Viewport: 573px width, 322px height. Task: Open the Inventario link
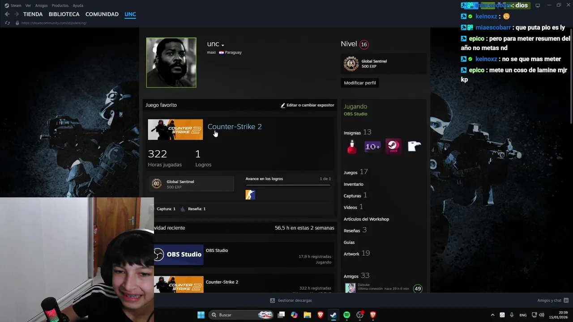354,184
